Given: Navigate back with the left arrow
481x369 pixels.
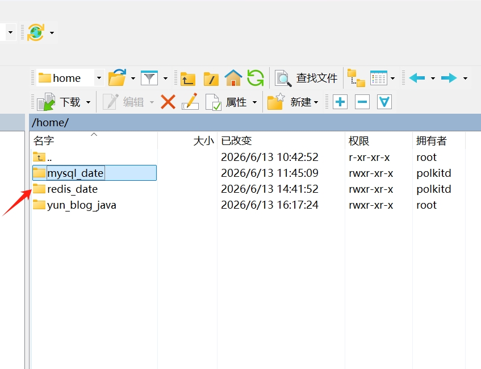Looking at the screenshot, I should (417, 78).
